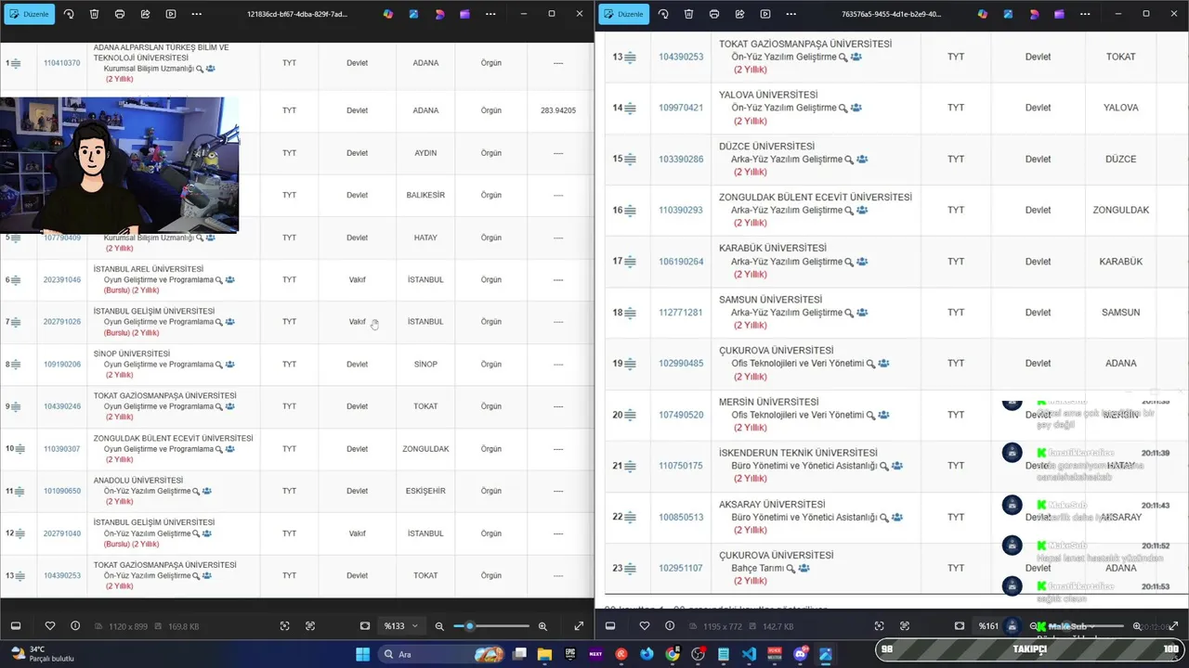This screenshot has width=1189, height=668.
Task: Click ESKİŞEHİR city cell
Action: (x=425, y=491)
